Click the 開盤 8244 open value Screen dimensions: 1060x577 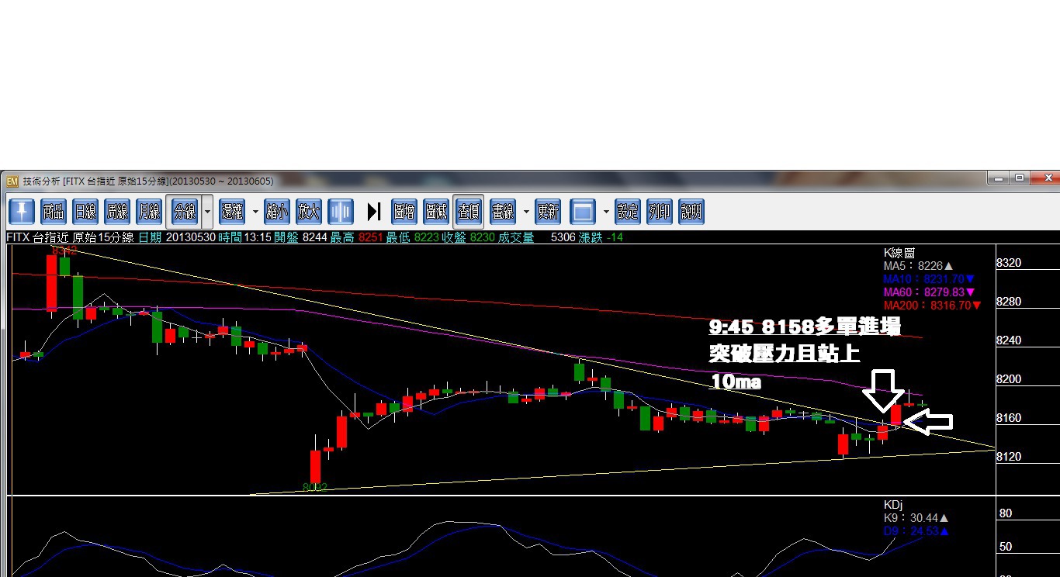[x=300, y=237]
